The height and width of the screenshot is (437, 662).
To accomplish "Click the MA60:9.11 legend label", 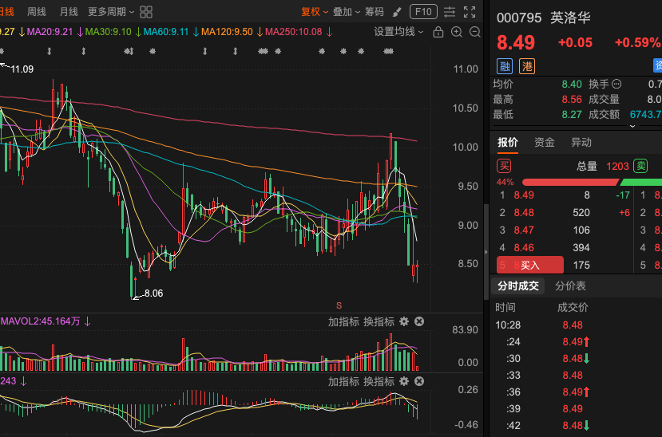I will point(166,32).
